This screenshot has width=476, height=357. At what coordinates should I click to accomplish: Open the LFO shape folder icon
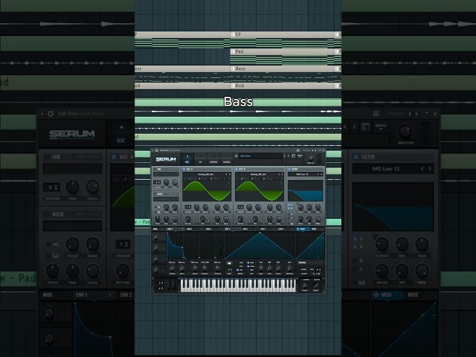pyautogui.click(x=229, y=263)
